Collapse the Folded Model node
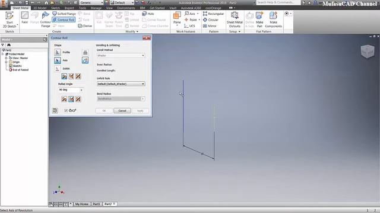Image resolution: width=380 pixels, height=213 pixels. (x=3, y=54)
